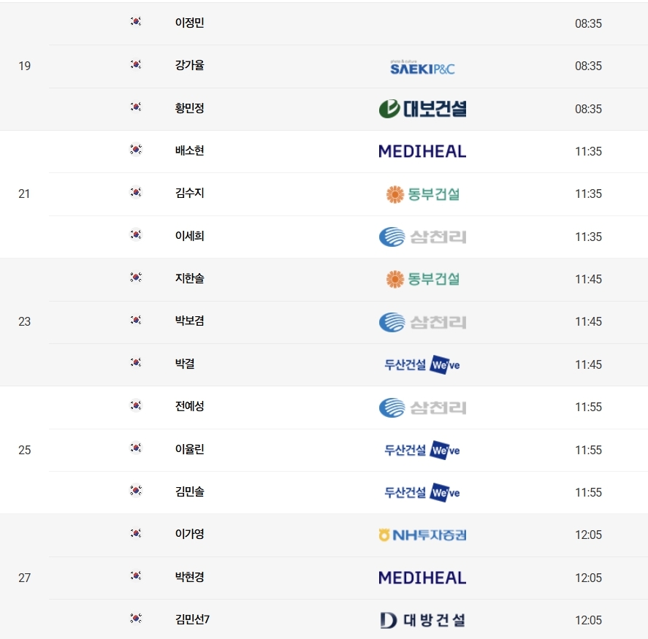648x639 pixels.
Task: Click the flag icon beside 박현경
Action: coord(136,575)
